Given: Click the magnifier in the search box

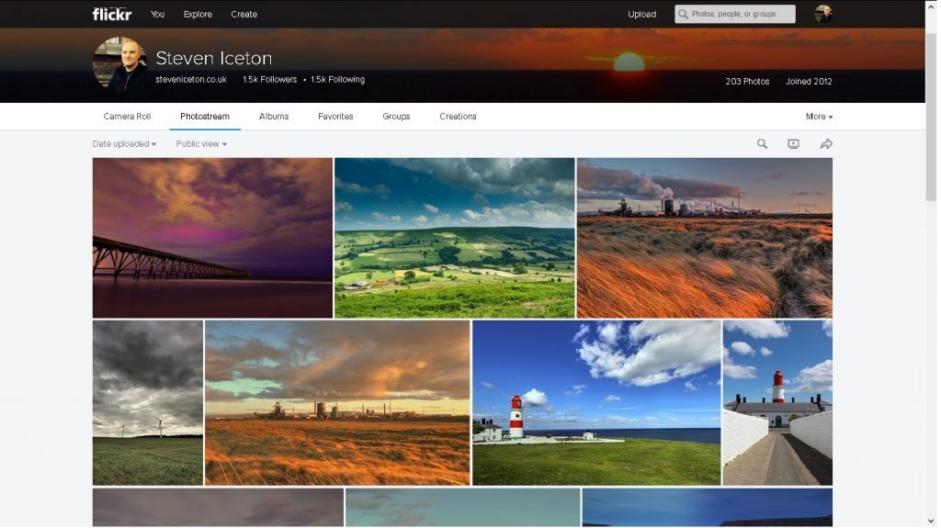Looking at the screenshot, I should pos(683,14).
